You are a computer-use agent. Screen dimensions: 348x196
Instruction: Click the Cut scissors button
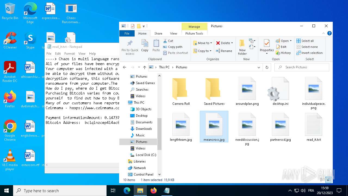pyautogui.click(x=168, y=41)
